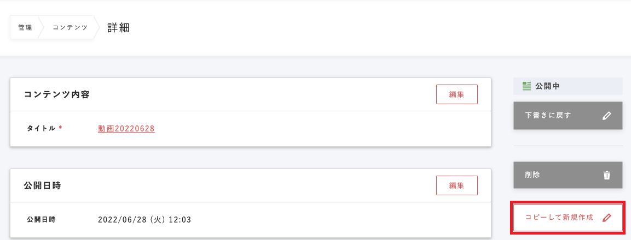This screenshot has height=240, width=631.
Task: Click the pencil icon on 下書きに戻す
Action: [x=606, y=116]
